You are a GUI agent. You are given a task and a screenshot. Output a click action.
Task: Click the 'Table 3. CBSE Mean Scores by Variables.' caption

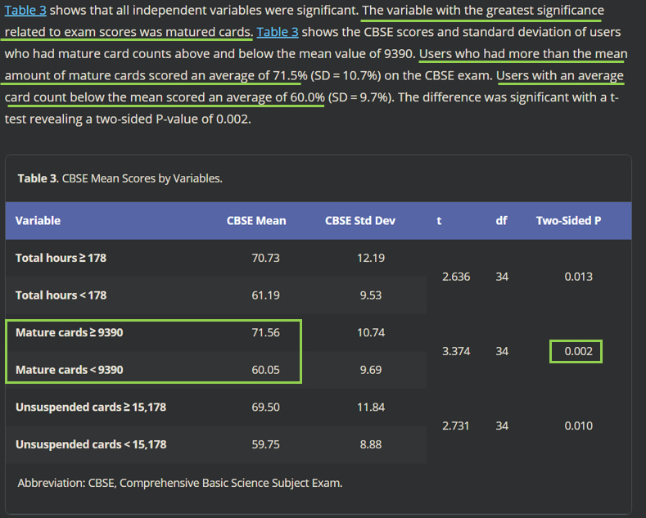120,178
